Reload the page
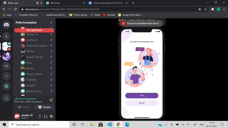This screenshot has width=228, height=128. tap(15, 9)
